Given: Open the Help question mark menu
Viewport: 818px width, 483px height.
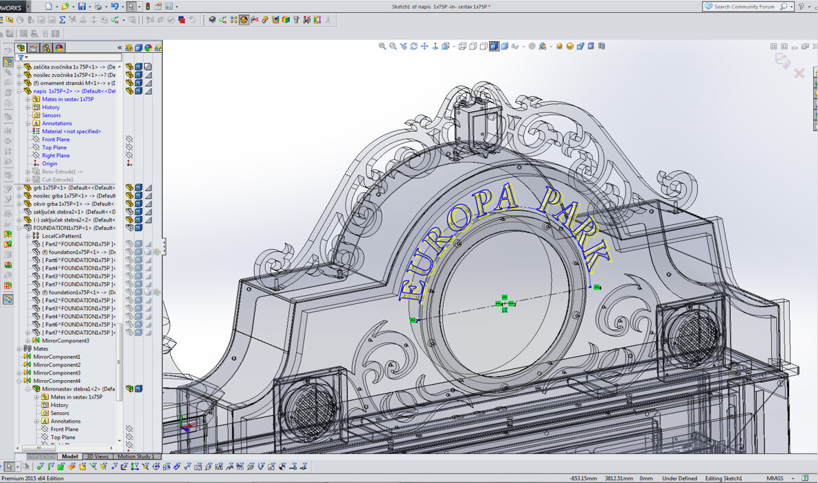Looking at the screenshot, I should (802, 7).
